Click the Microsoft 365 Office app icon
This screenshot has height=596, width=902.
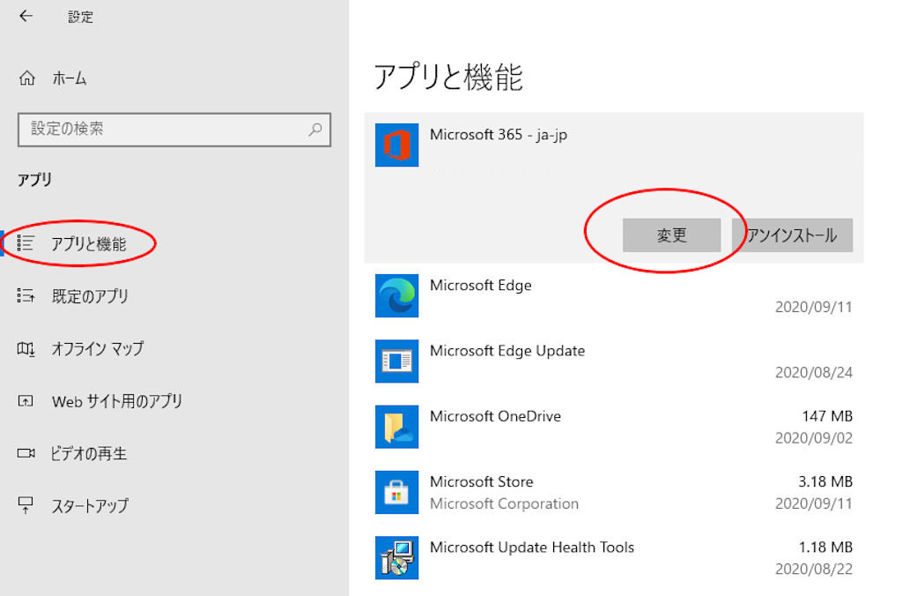396,145
